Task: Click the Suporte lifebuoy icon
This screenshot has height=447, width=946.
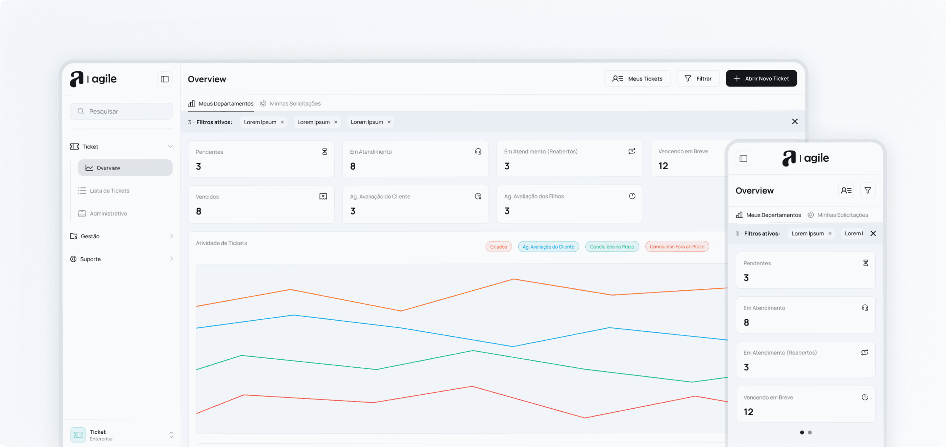Action: click(73, 259)
